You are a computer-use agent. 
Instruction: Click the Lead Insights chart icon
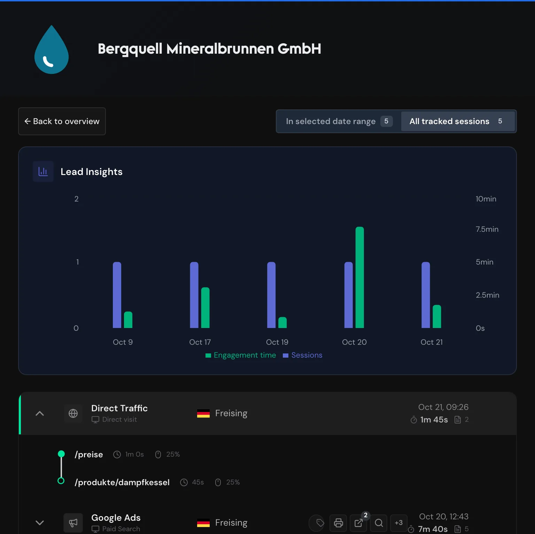click(43, 171)
